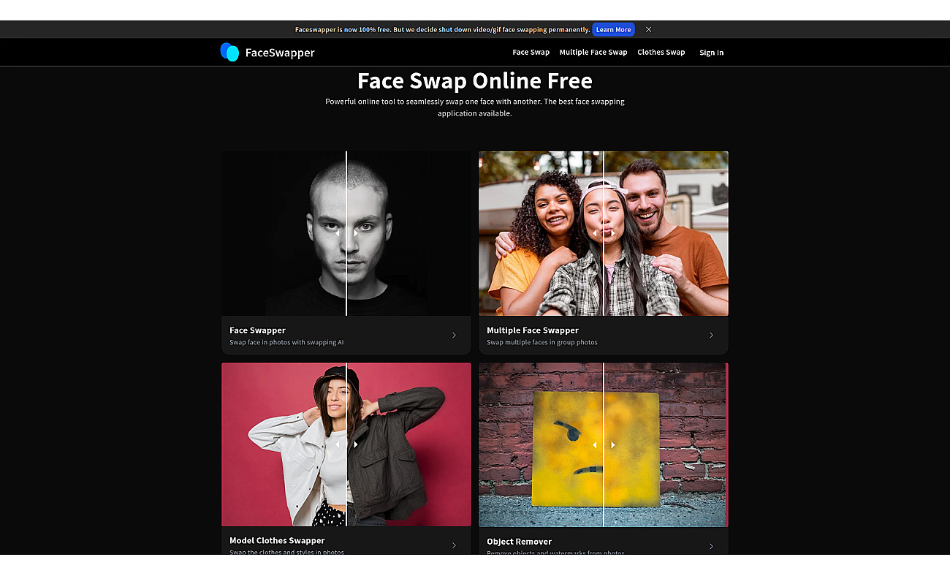Click the FaceSwapper brand name text
Screen dimensions: 950x576
click(280, 53)
